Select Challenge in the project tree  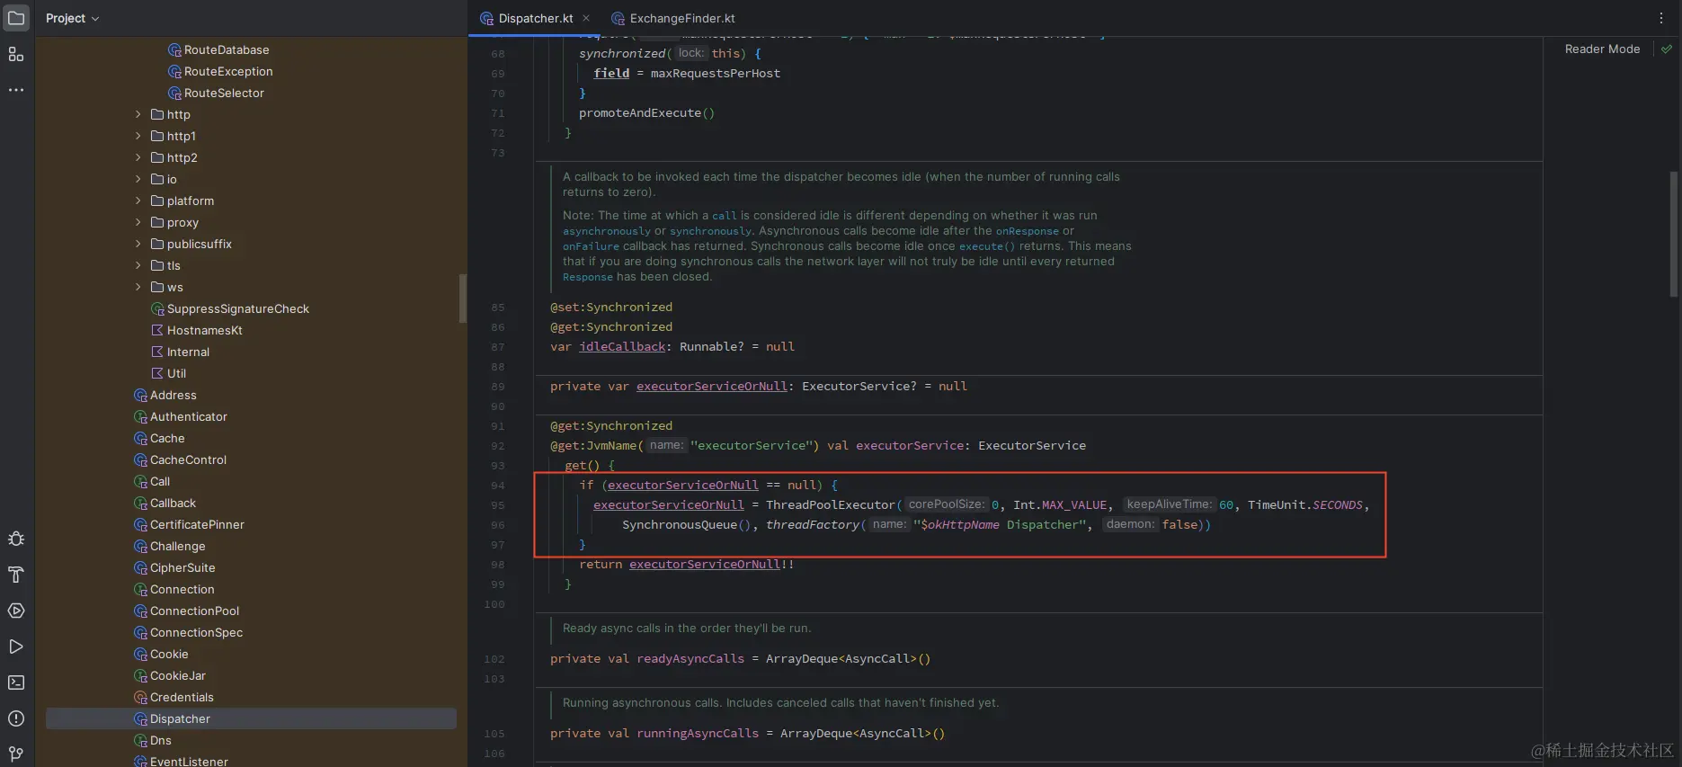177,547
